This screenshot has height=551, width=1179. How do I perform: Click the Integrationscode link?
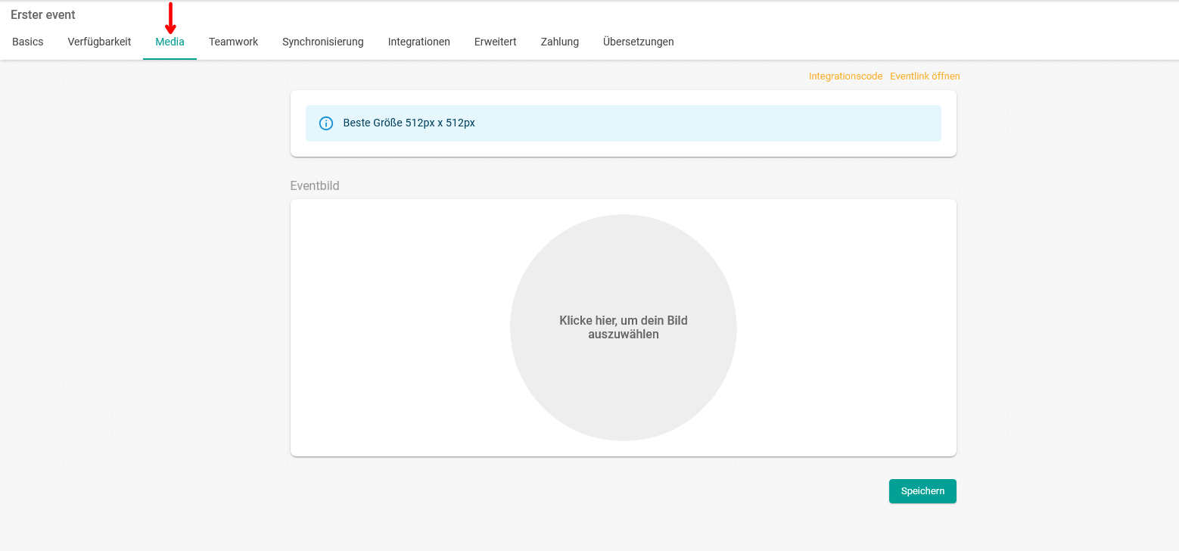(x=845, y=76)
